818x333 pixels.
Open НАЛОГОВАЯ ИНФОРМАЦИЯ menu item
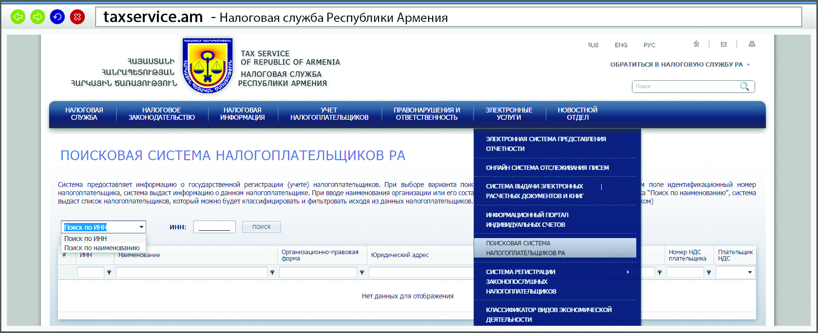243,114
